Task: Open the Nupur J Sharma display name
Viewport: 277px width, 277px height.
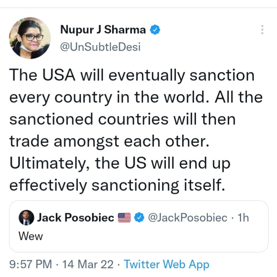Action: tap(102, 29)
